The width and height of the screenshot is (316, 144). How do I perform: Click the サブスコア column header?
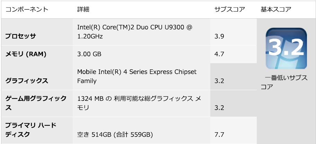[230, 9]
